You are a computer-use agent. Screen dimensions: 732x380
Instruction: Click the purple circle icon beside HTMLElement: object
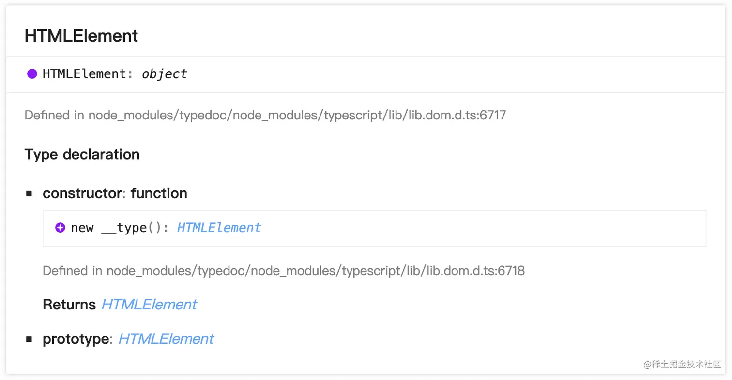[32, 74]
